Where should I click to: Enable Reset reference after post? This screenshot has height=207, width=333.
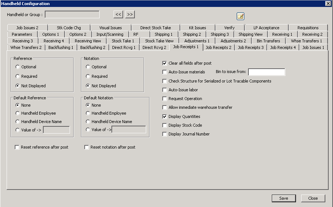(17, 147)
